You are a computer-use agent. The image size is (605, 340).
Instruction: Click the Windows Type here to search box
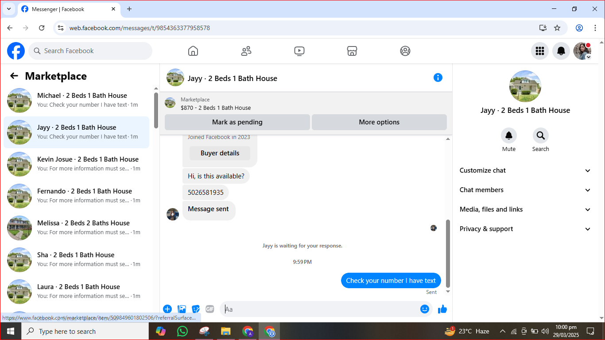point(85,331)
